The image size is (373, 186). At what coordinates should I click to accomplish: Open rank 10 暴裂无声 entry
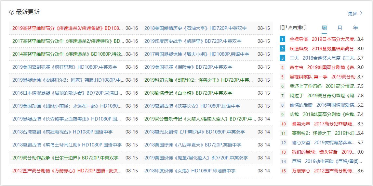pos(324,124)
